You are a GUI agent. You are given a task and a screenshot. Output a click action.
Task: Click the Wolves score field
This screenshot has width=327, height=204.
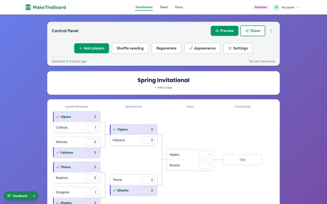(91, 142)
